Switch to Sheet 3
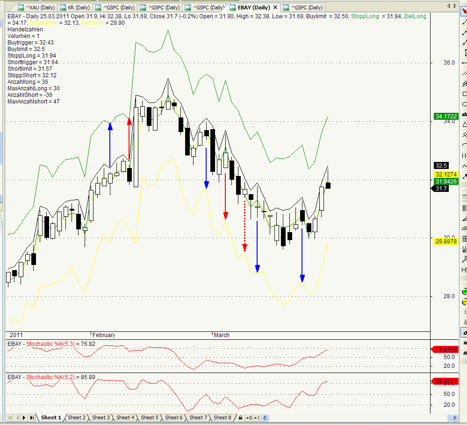This screenshot has height=425, width=467. coord(101,418)
